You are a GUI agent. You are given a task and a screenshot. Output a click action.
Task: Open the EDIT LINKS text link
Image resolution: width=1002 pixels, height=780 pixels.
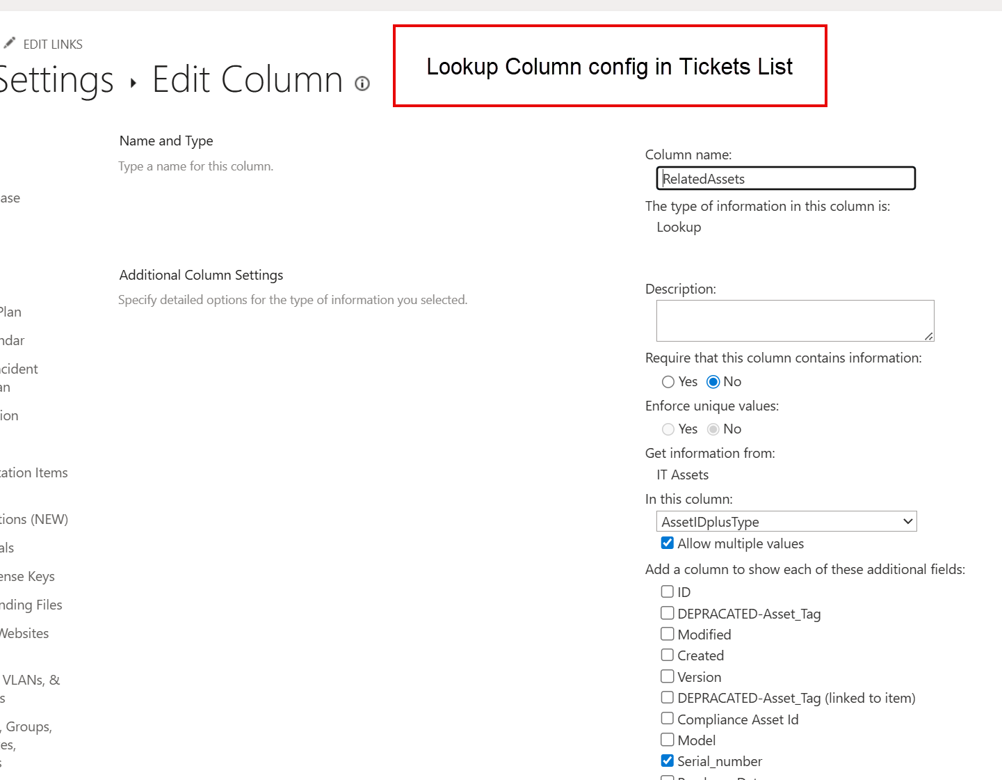53,45
